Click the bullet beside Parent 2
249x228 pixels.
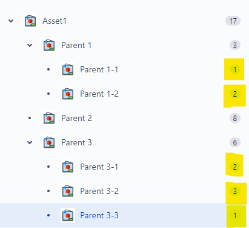[30, 118]
